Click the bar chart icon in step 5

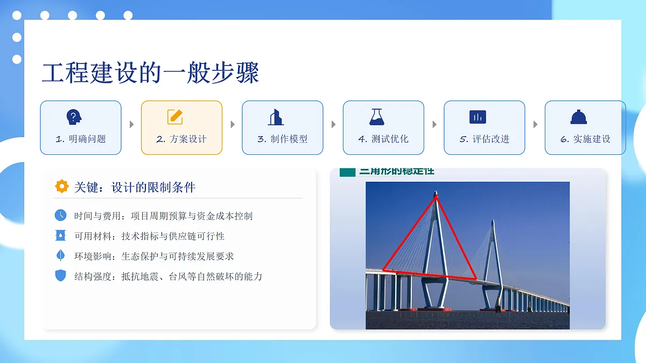pos(478,117)
